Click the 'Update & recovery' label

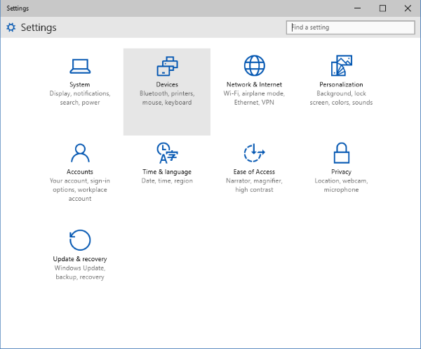coord(80,259)
